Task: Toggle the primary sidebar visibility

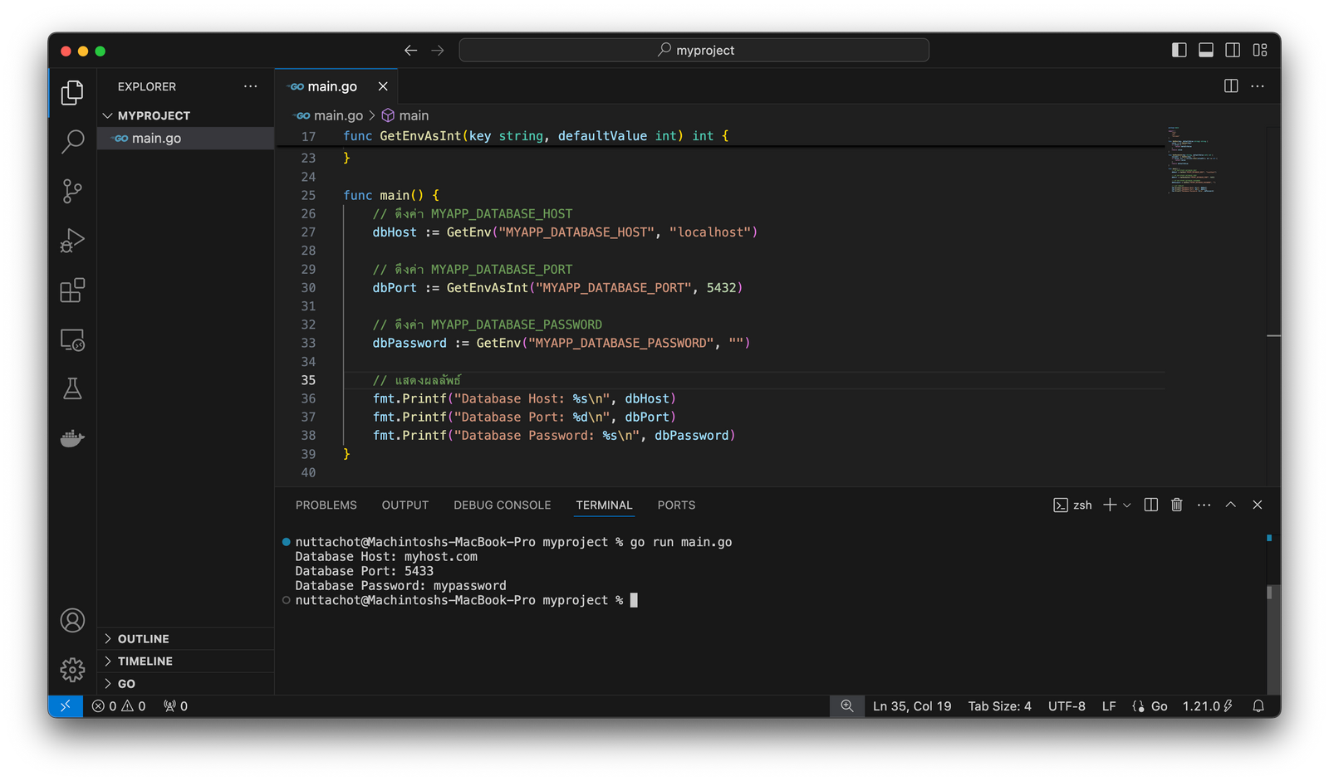Action: point(1179,50)
